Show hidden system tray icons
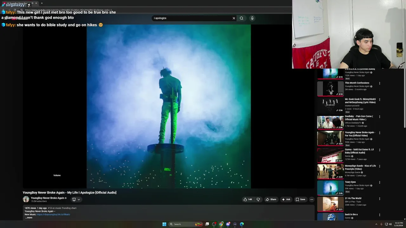Viewport: 406px width, 228px height. pos(376,224)
